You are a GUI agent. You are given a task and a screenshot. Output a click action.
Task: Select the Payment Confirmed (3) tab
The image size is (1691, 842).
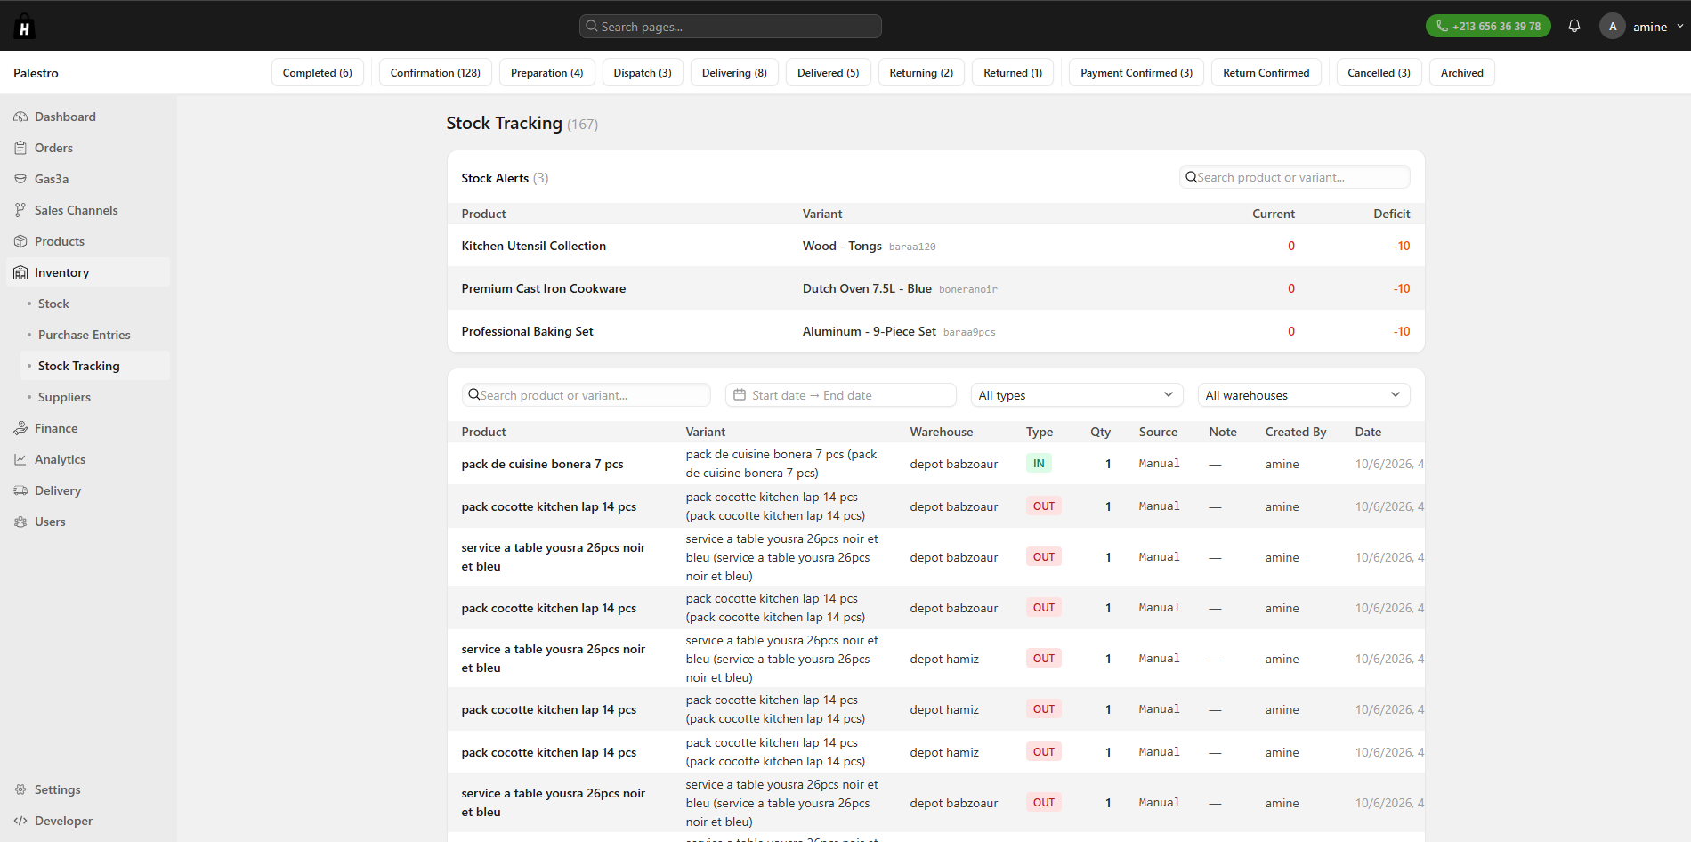point(1137,73)
